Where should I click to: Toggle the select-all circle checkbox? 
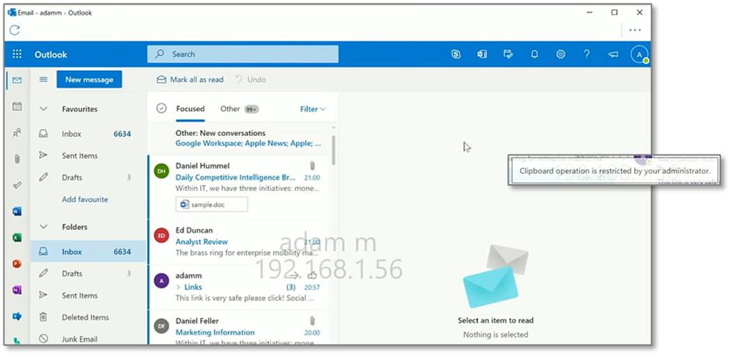pos(162,109)
